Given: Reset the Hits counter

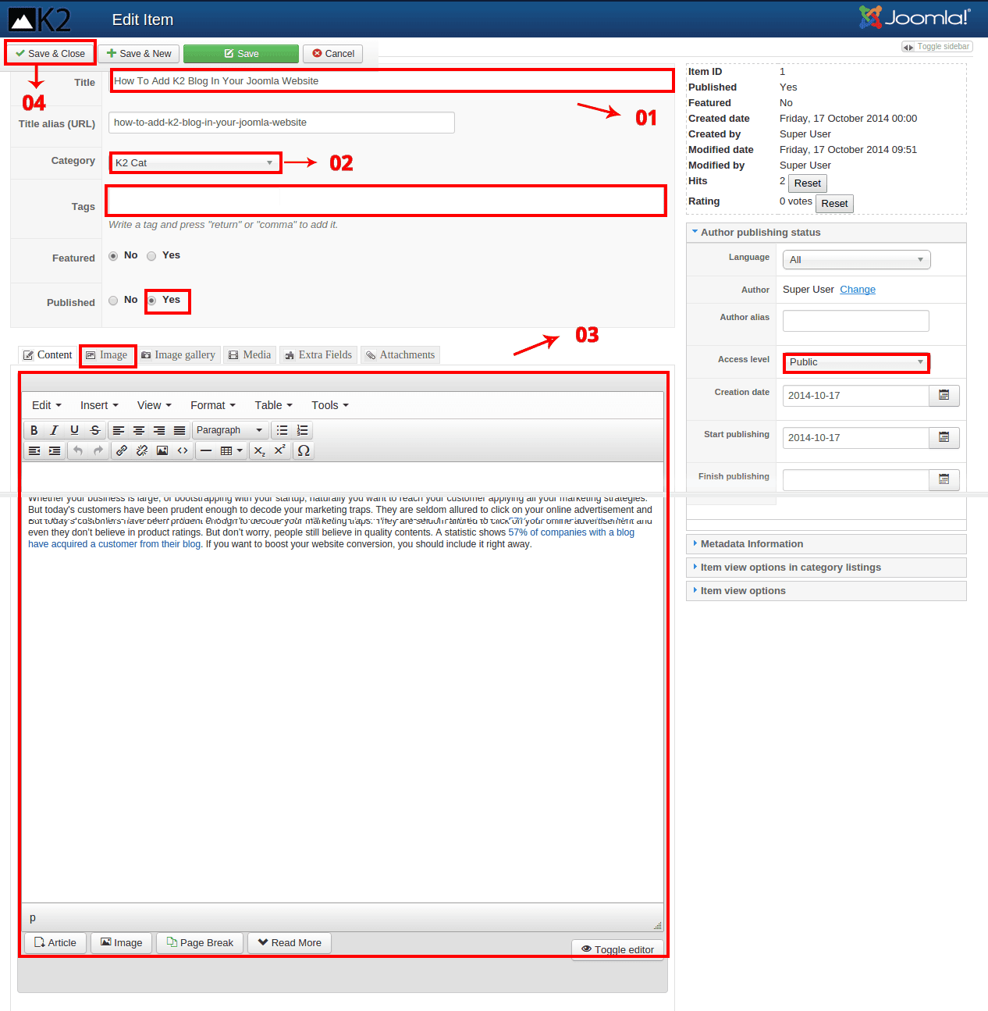Looking at the screenshot, I should pyautogui.click(x=808, y=183).
